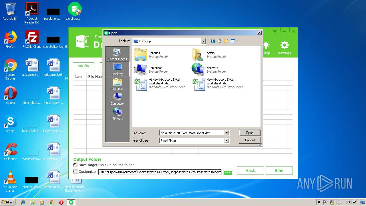Open Firefox desktop shortcut
This screenshot has width=366, height=206.
click(10, 39)
